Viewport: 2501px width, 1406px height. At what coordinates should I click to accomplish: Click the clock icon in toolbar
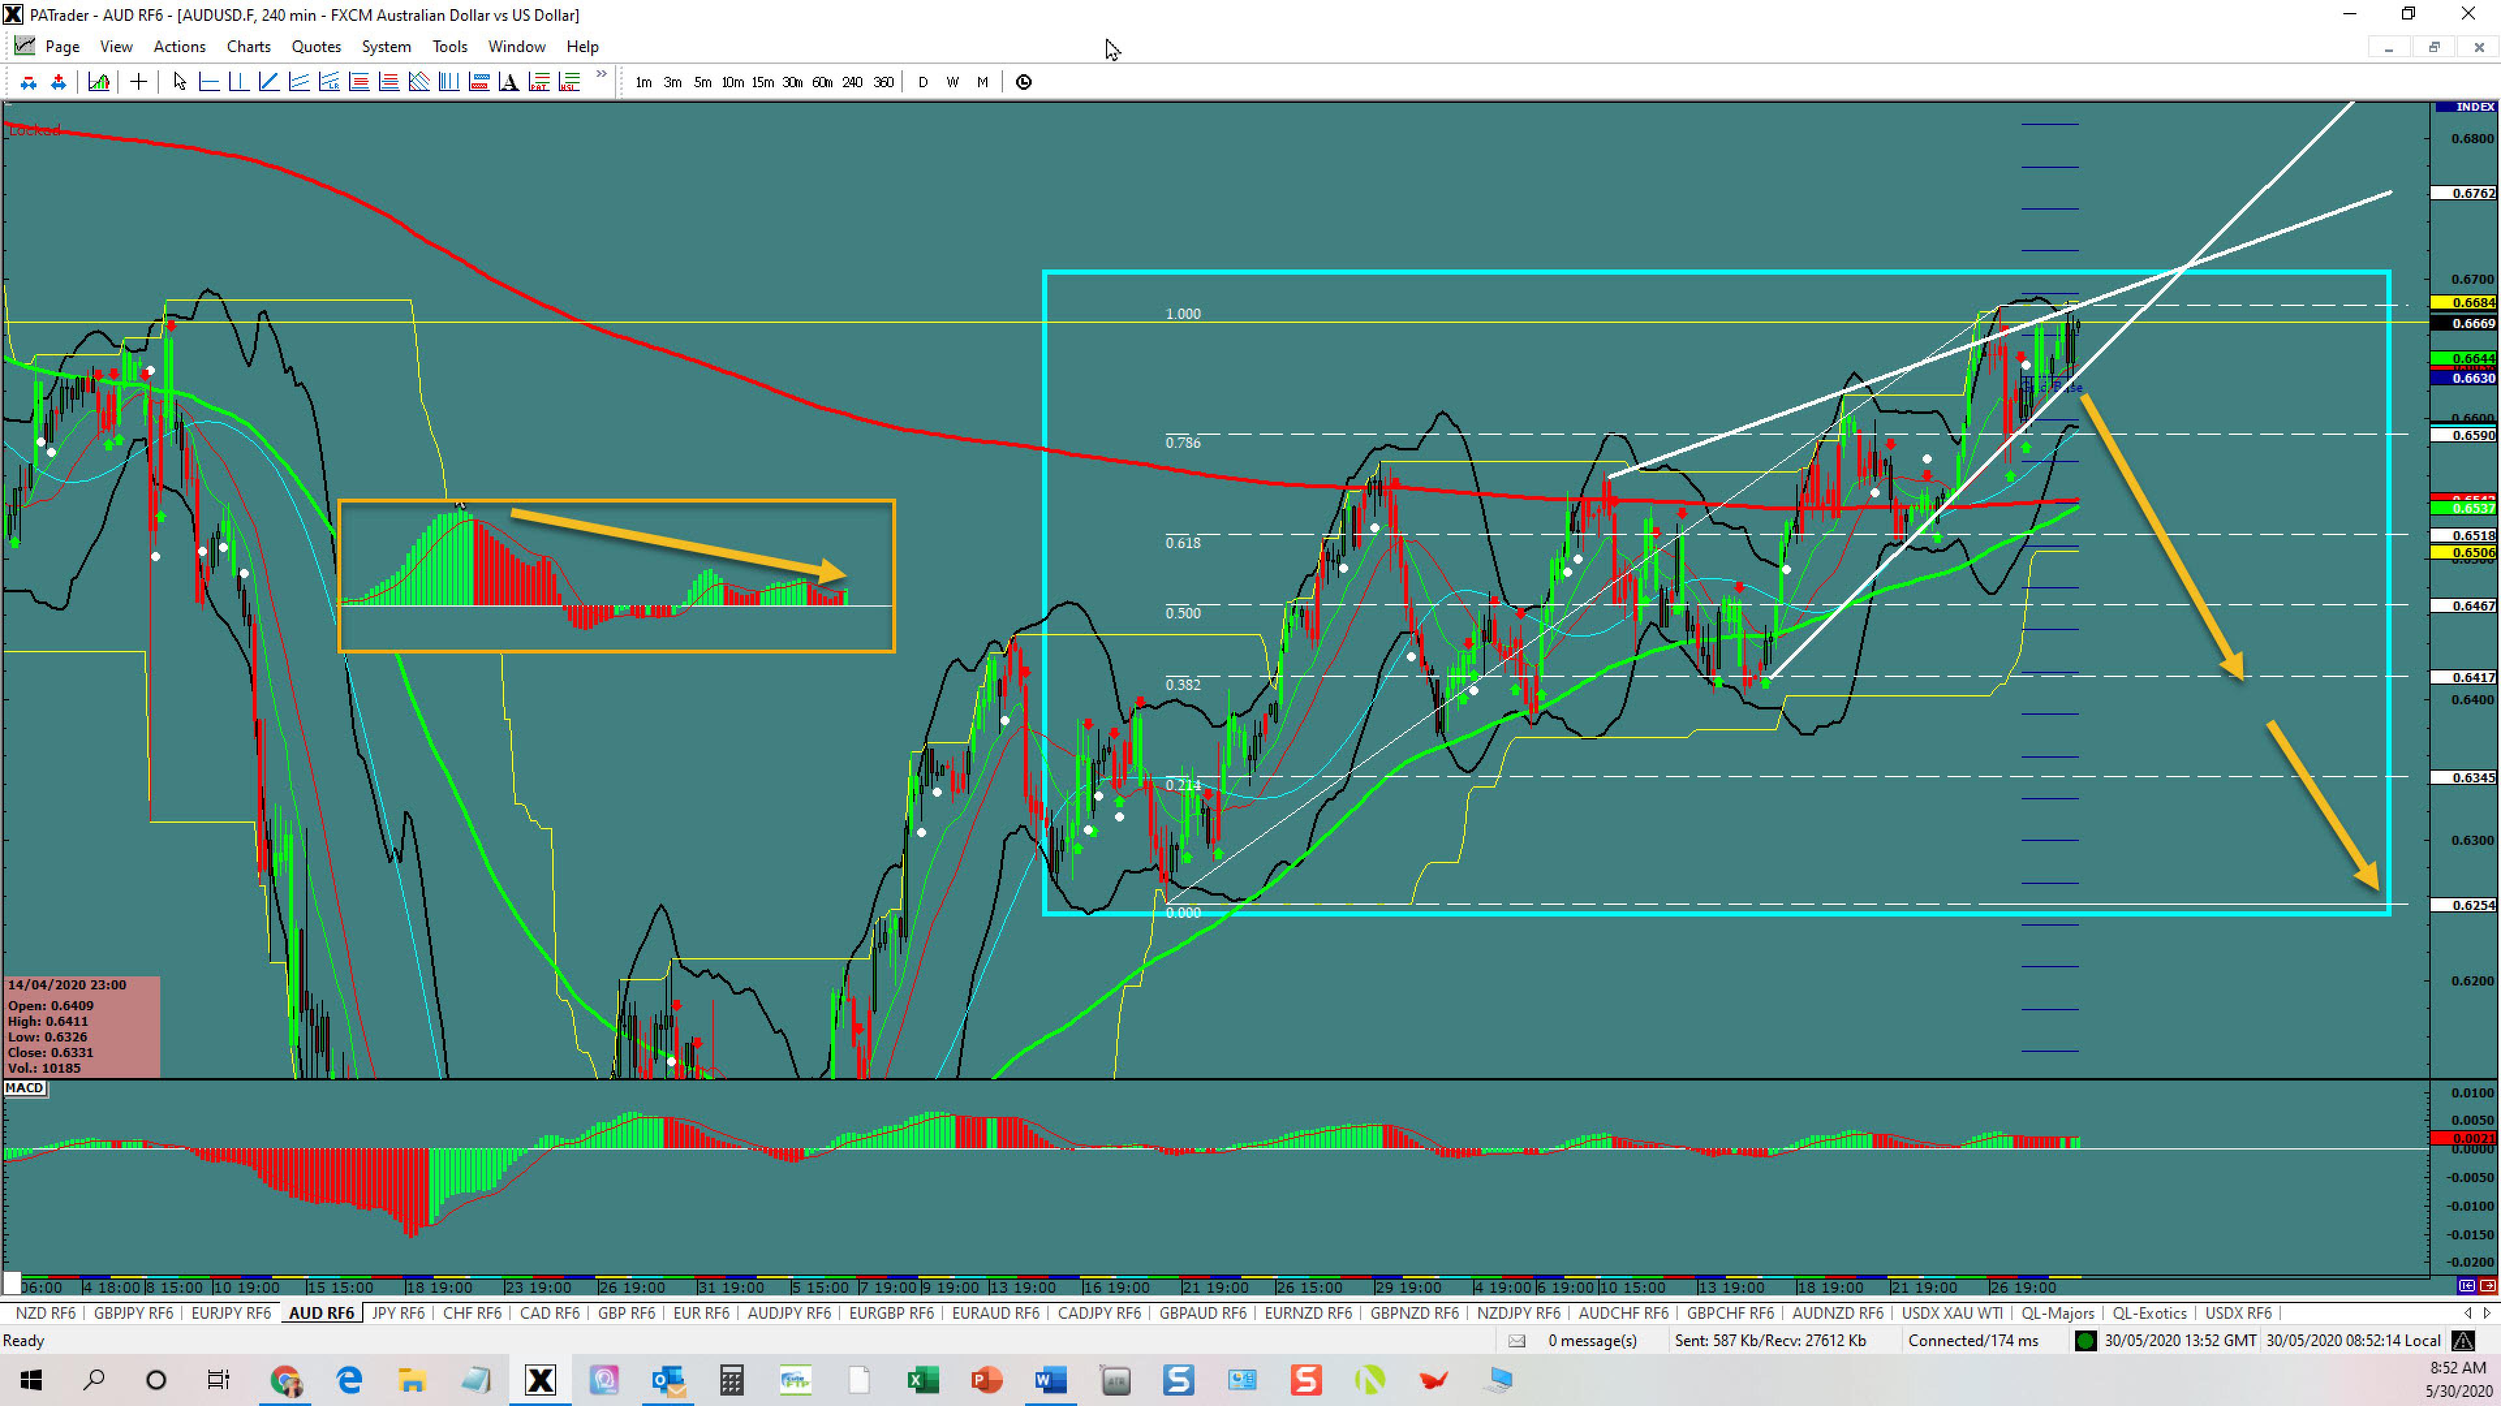point(1023,83)
